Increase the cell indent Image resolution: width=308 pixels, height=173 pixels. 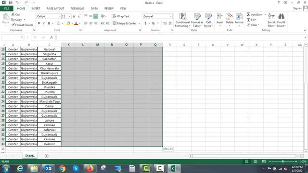(108, 23)
